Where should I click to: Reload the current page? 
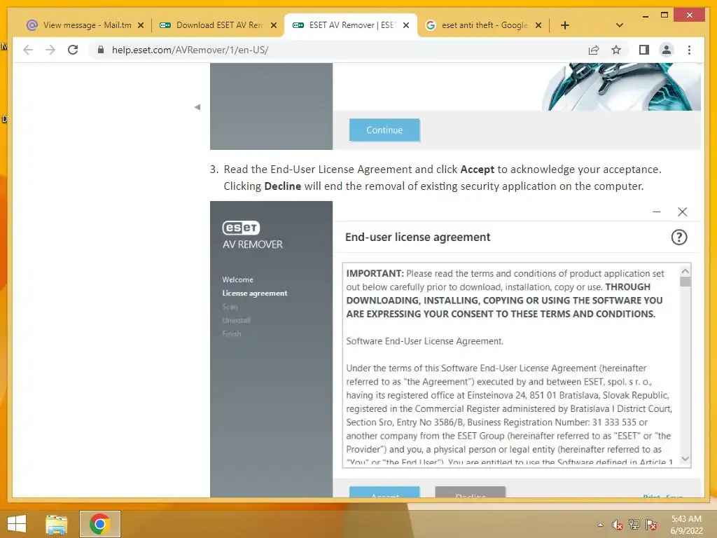tap(73, 50)
